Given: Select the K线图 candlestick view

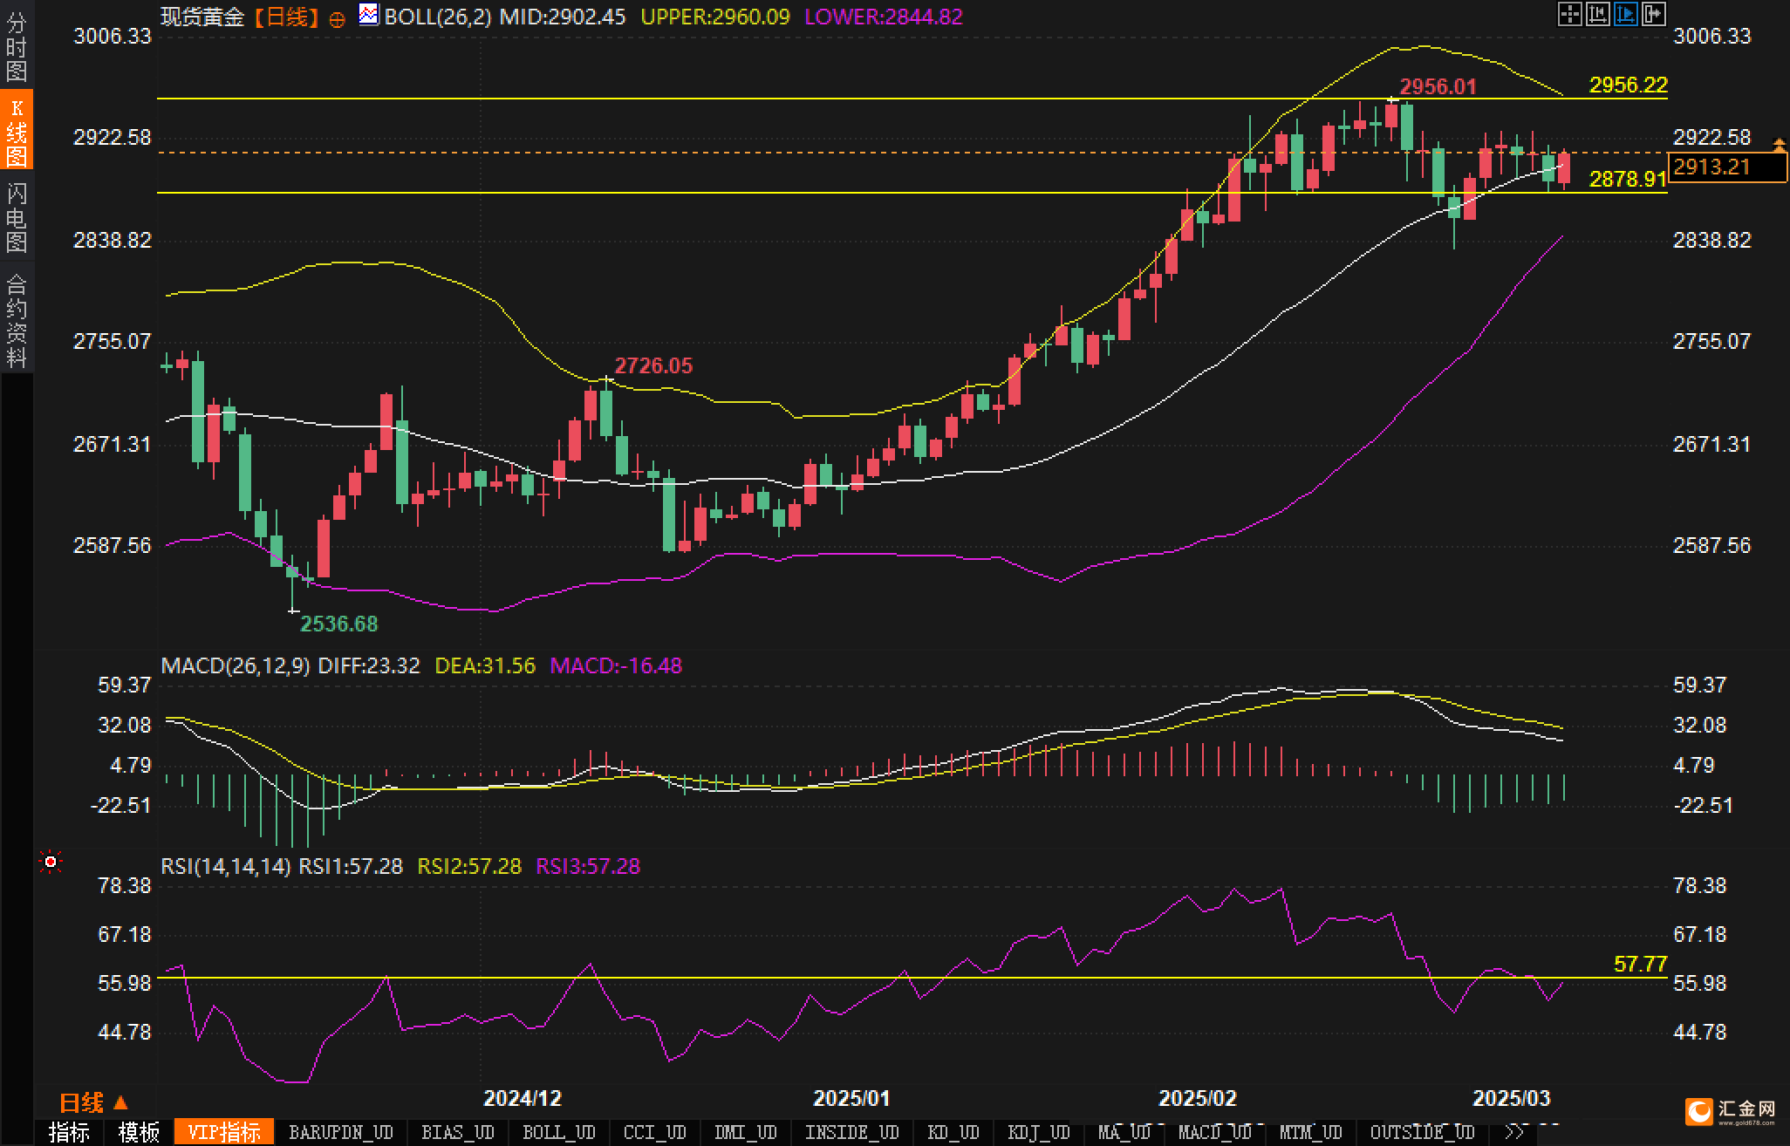Looking at the screenshot, I should tap(17, 130).
